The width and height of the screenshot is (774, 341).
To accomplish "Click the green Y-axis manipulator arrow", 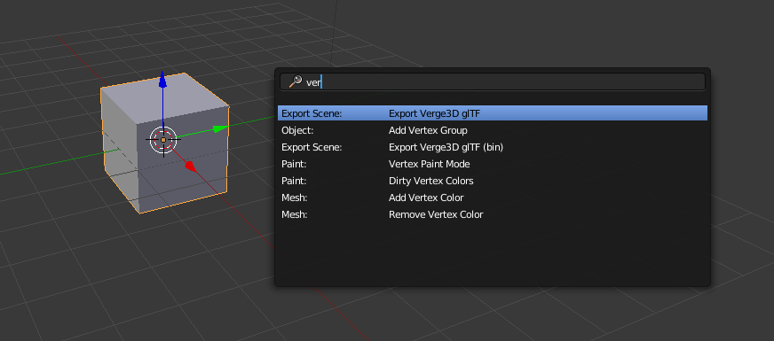I will [x=220, y=128].
